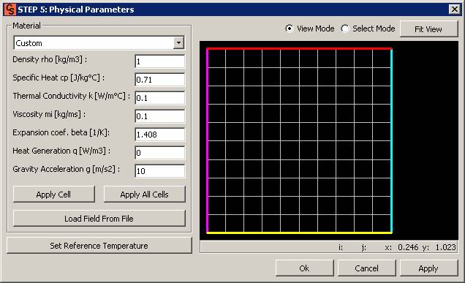Click the Specific Heat cp field
Screen dimensions: 465x283
[x=160, y=80]
